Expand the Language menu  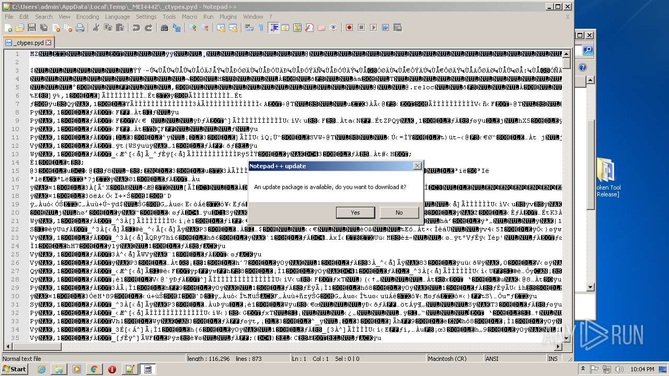pos(117,17)
